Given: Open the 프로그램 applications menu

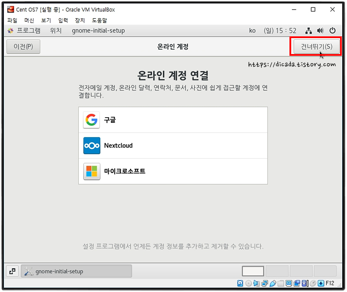Looking at the screenshot, I should 29,31.
